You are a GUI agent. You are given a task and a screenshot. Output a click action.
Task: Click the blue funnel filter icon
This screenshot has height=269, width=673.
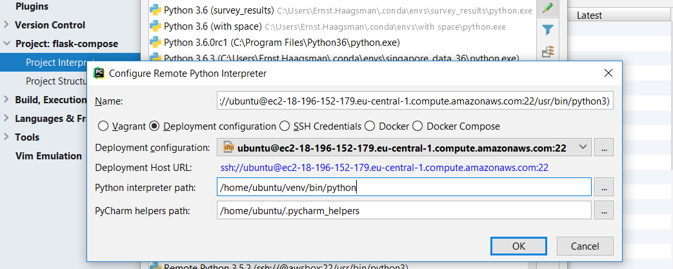pyautogui.click(x=547, y=30)
